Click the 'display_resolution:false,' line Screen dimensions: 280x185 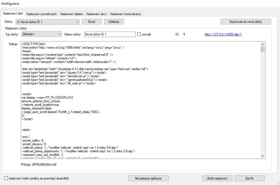coord(37,108)
